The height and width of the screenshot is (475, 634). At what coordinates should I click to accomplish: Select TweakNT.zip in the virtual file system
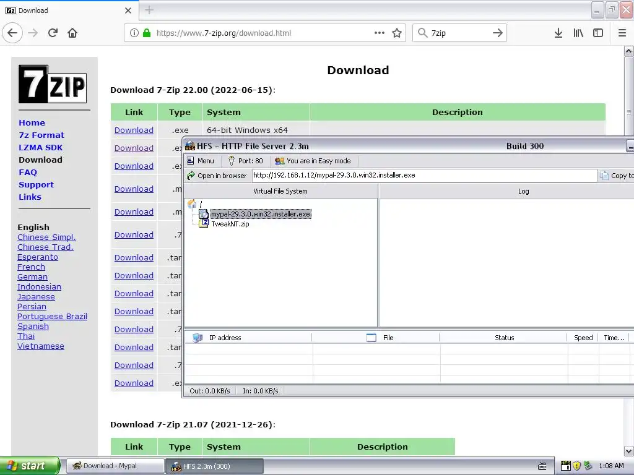[230, 224]
